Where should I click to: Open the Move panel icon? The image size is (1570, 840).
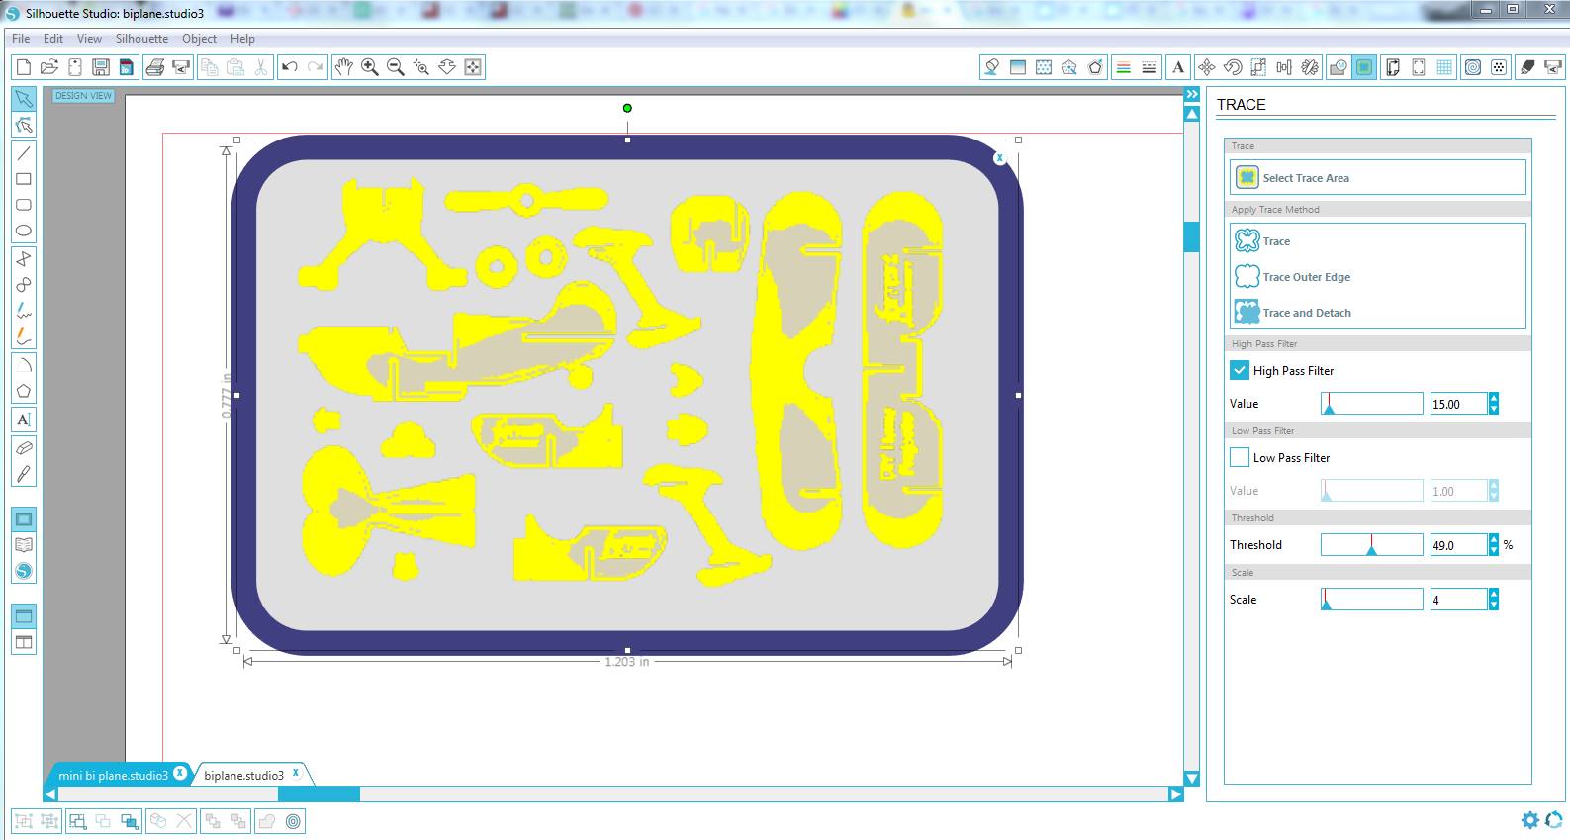(1207, 67)
